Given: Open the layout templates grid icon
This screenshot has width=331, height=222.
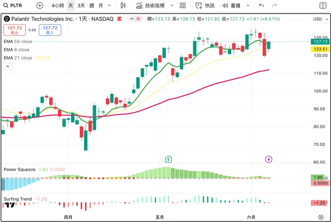Looking at the screenshot, I should 182,5.
